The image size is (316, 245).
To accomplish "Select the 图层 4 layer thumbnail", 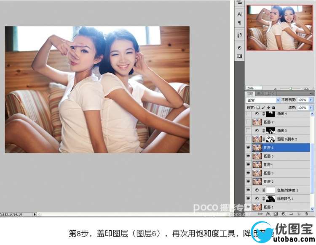I will coord(257,164).
